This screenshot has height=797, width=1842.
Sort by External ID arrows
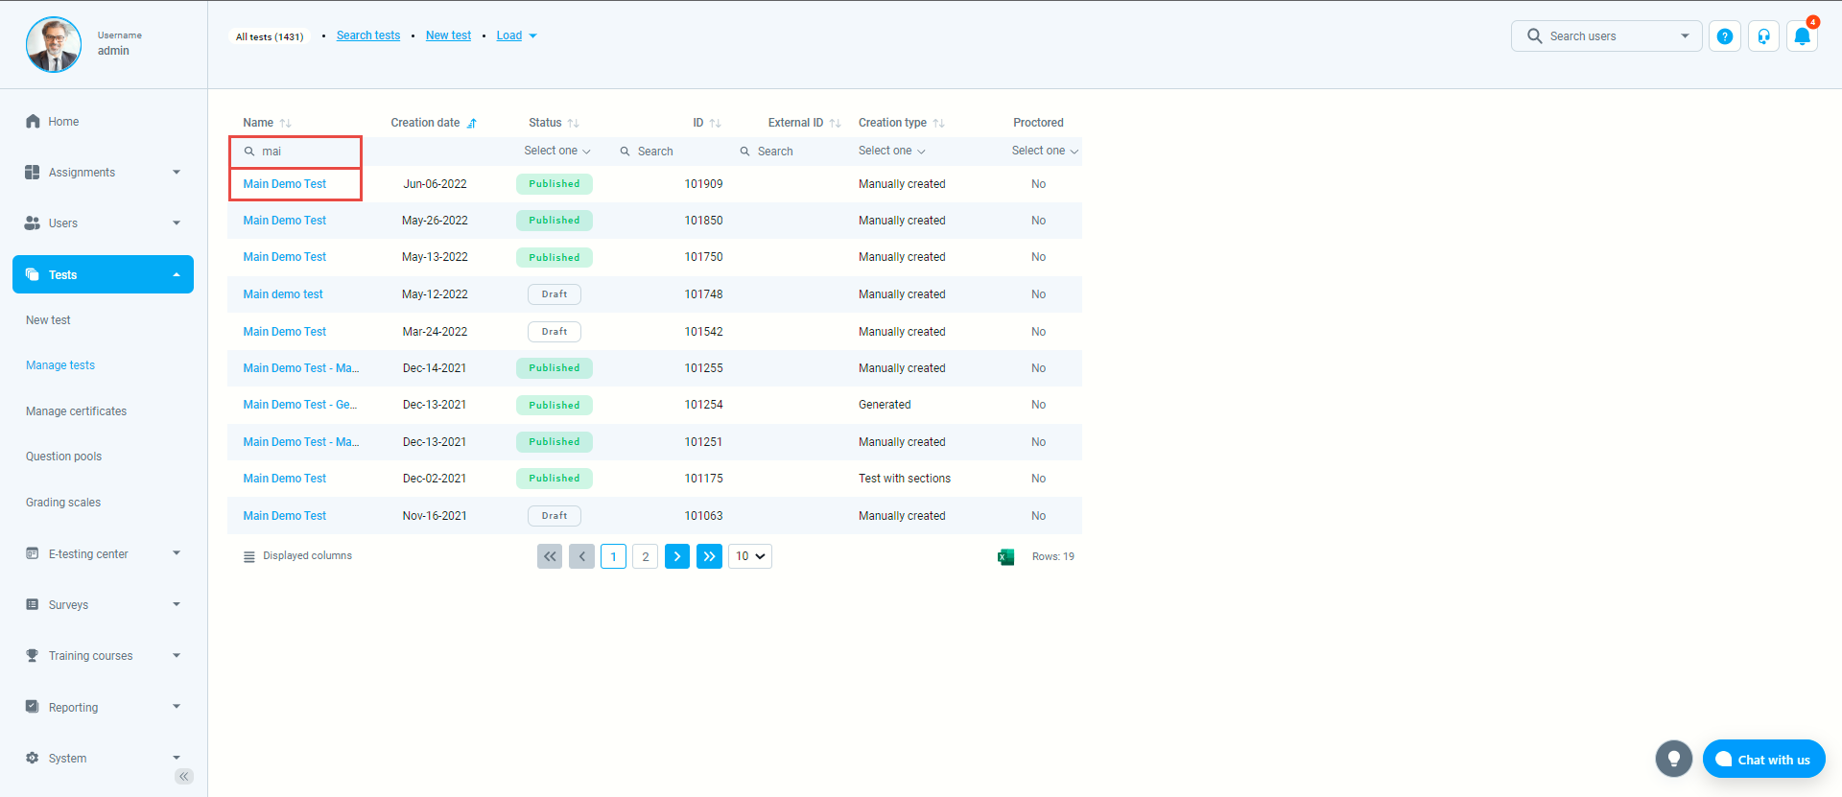coord(835,123)
